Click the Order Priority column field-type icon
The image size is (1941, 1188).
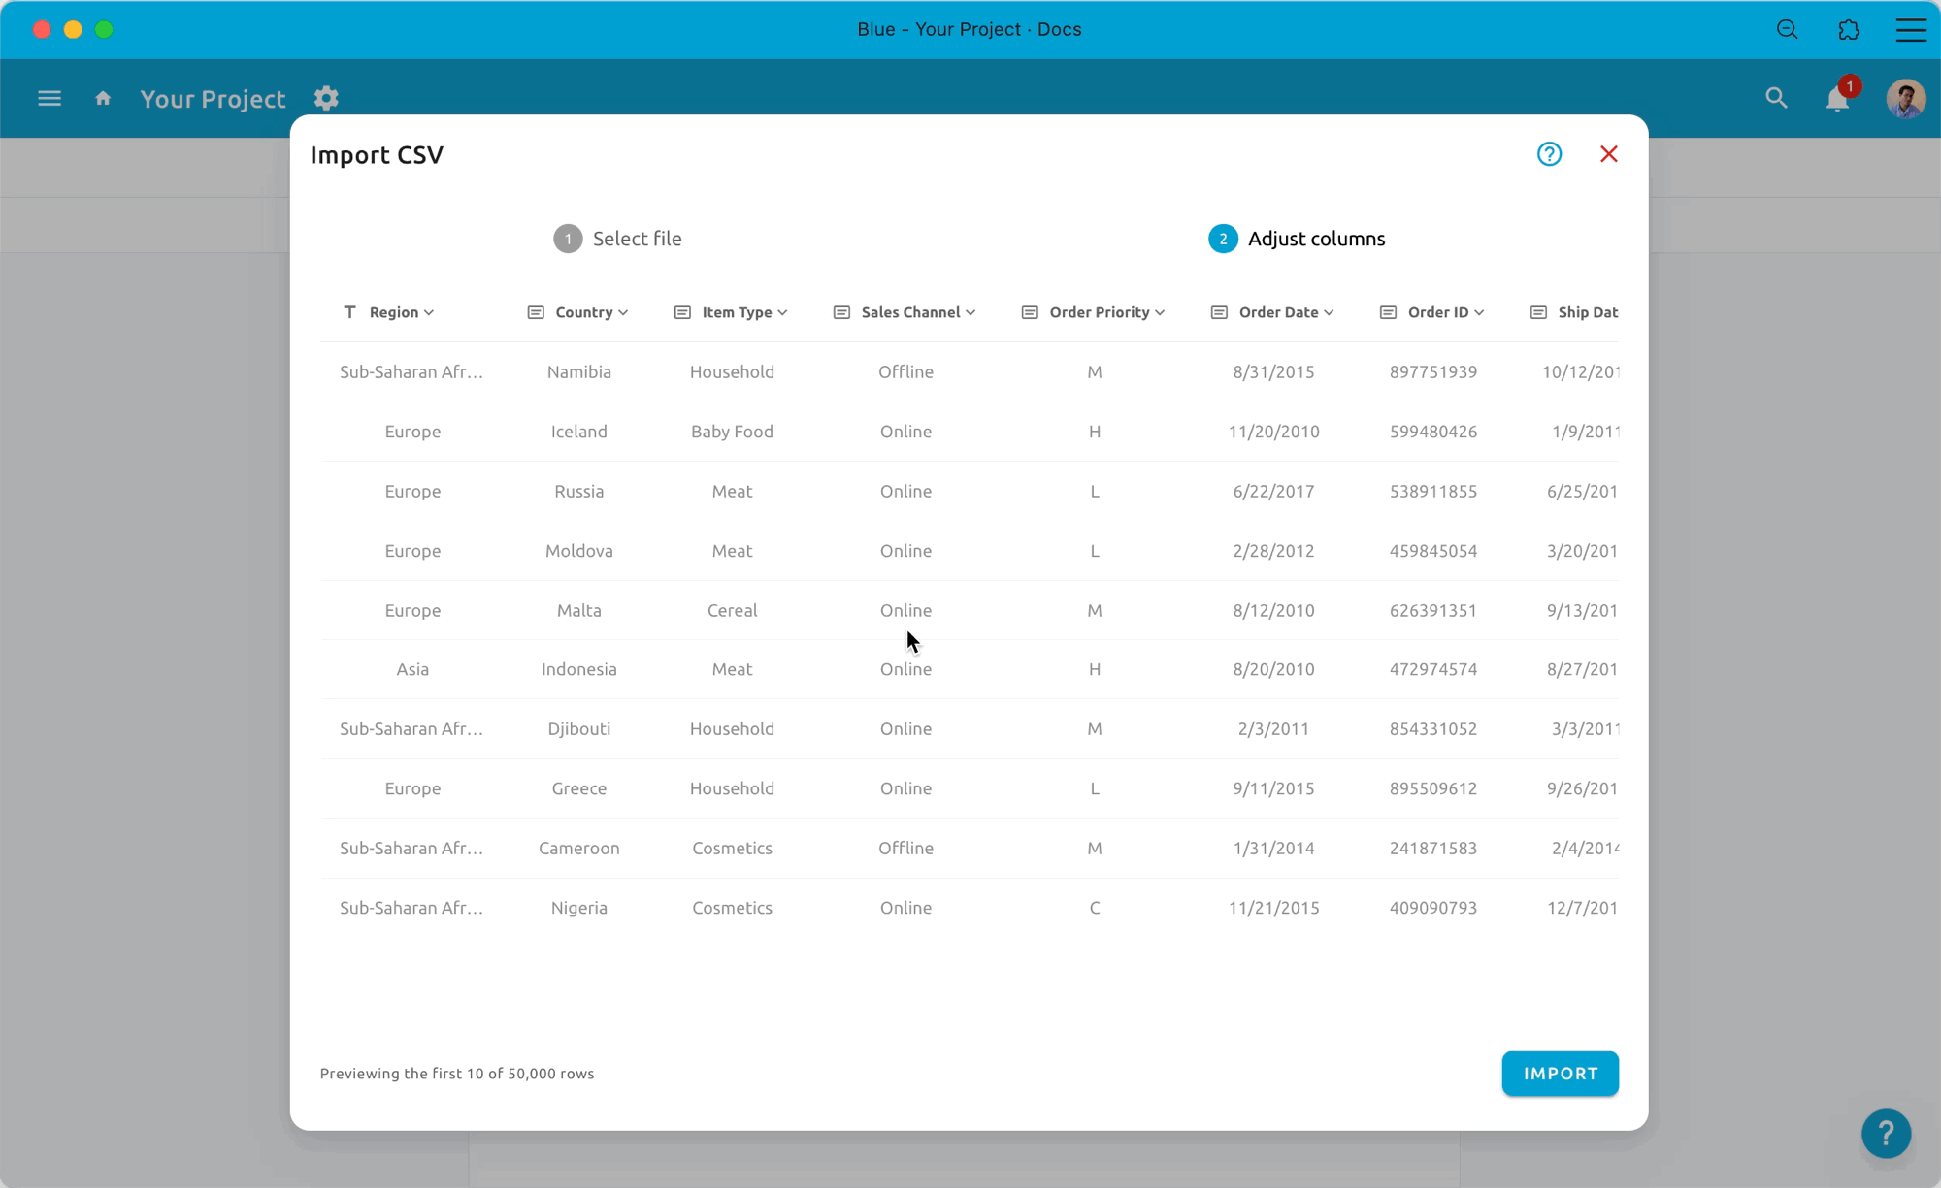coord(1028,311)
